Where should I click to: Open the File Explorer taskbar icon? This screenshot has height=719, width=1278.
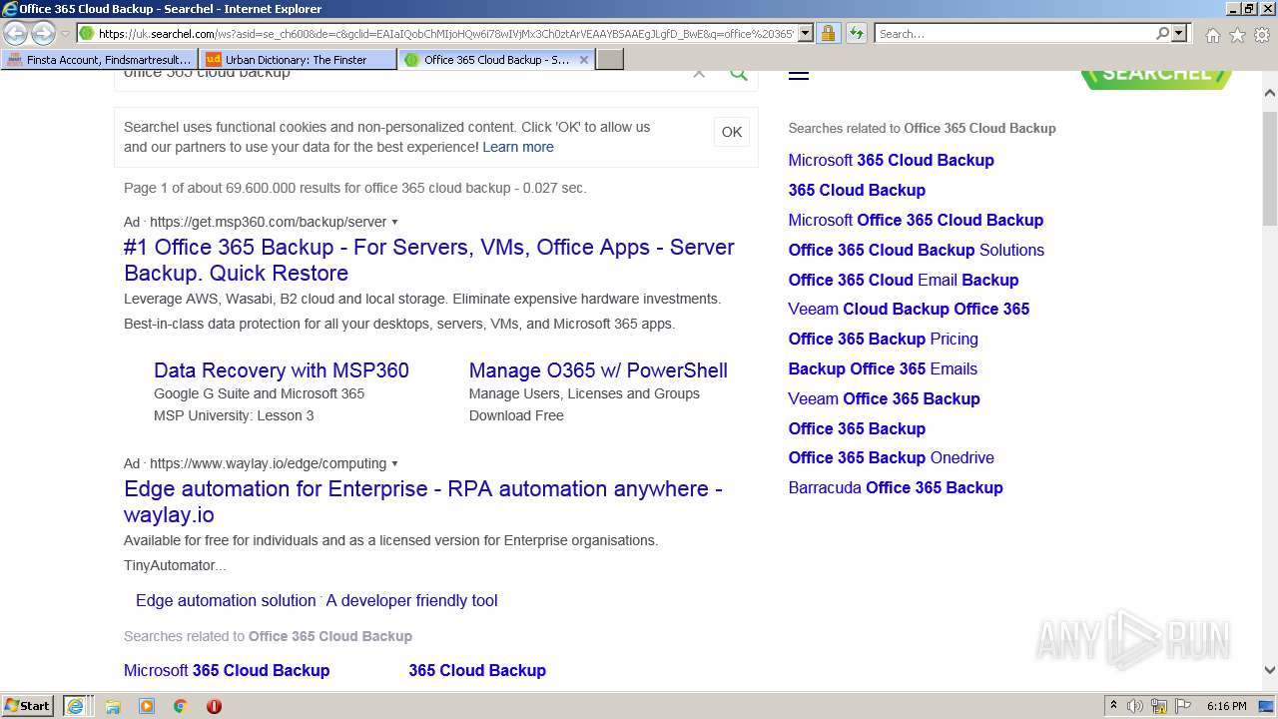pos(113,706)
